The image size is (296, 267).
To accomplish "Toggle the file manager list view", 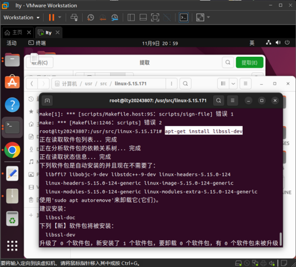I will point(223,83).
